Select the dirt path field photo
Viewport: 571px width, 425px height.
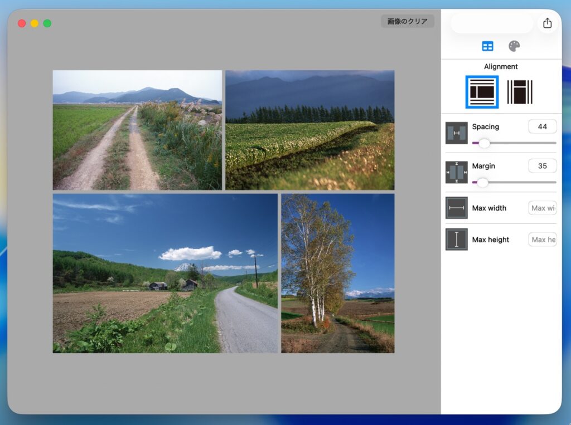(137, 130)
